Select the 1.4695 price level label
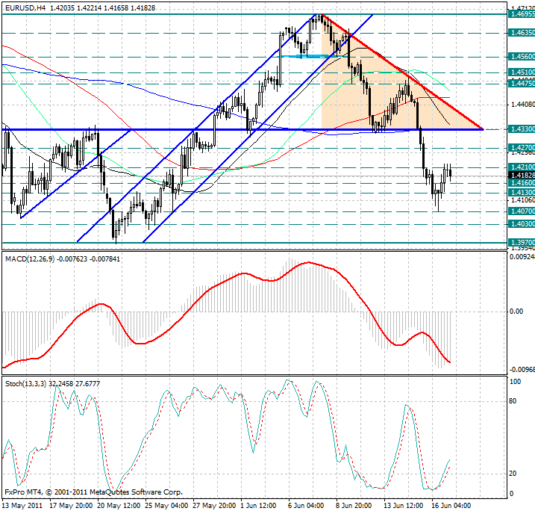The width and height of the screenshot is (535, 511). tap(522, 14)
